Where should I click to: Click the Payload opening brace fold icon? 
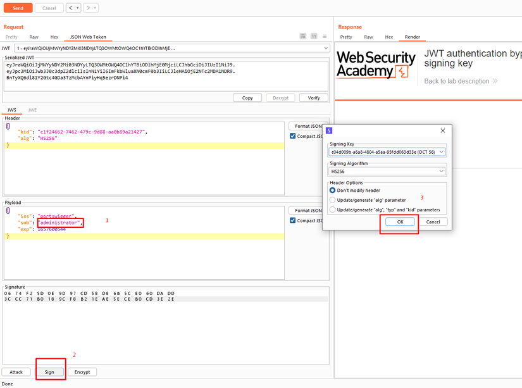pyautogui.click(x=8, y=211)
